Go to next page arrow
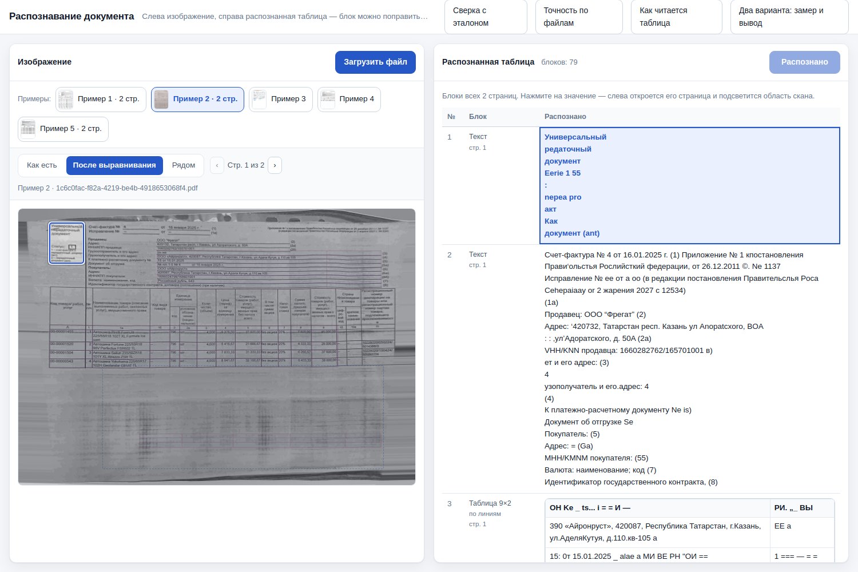858x572 pixels. click(275, 165)
